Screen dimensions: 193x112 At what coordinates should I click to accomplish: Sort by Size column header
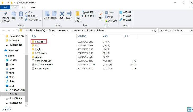click(x=127, y=36)
